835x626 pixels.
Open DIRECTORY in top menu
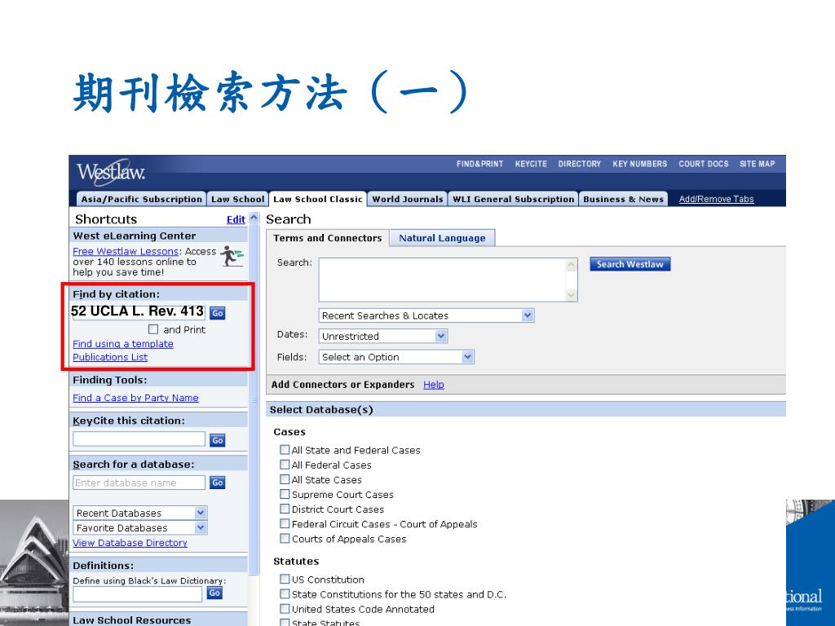pyautogui.click(x=580, y=164)
